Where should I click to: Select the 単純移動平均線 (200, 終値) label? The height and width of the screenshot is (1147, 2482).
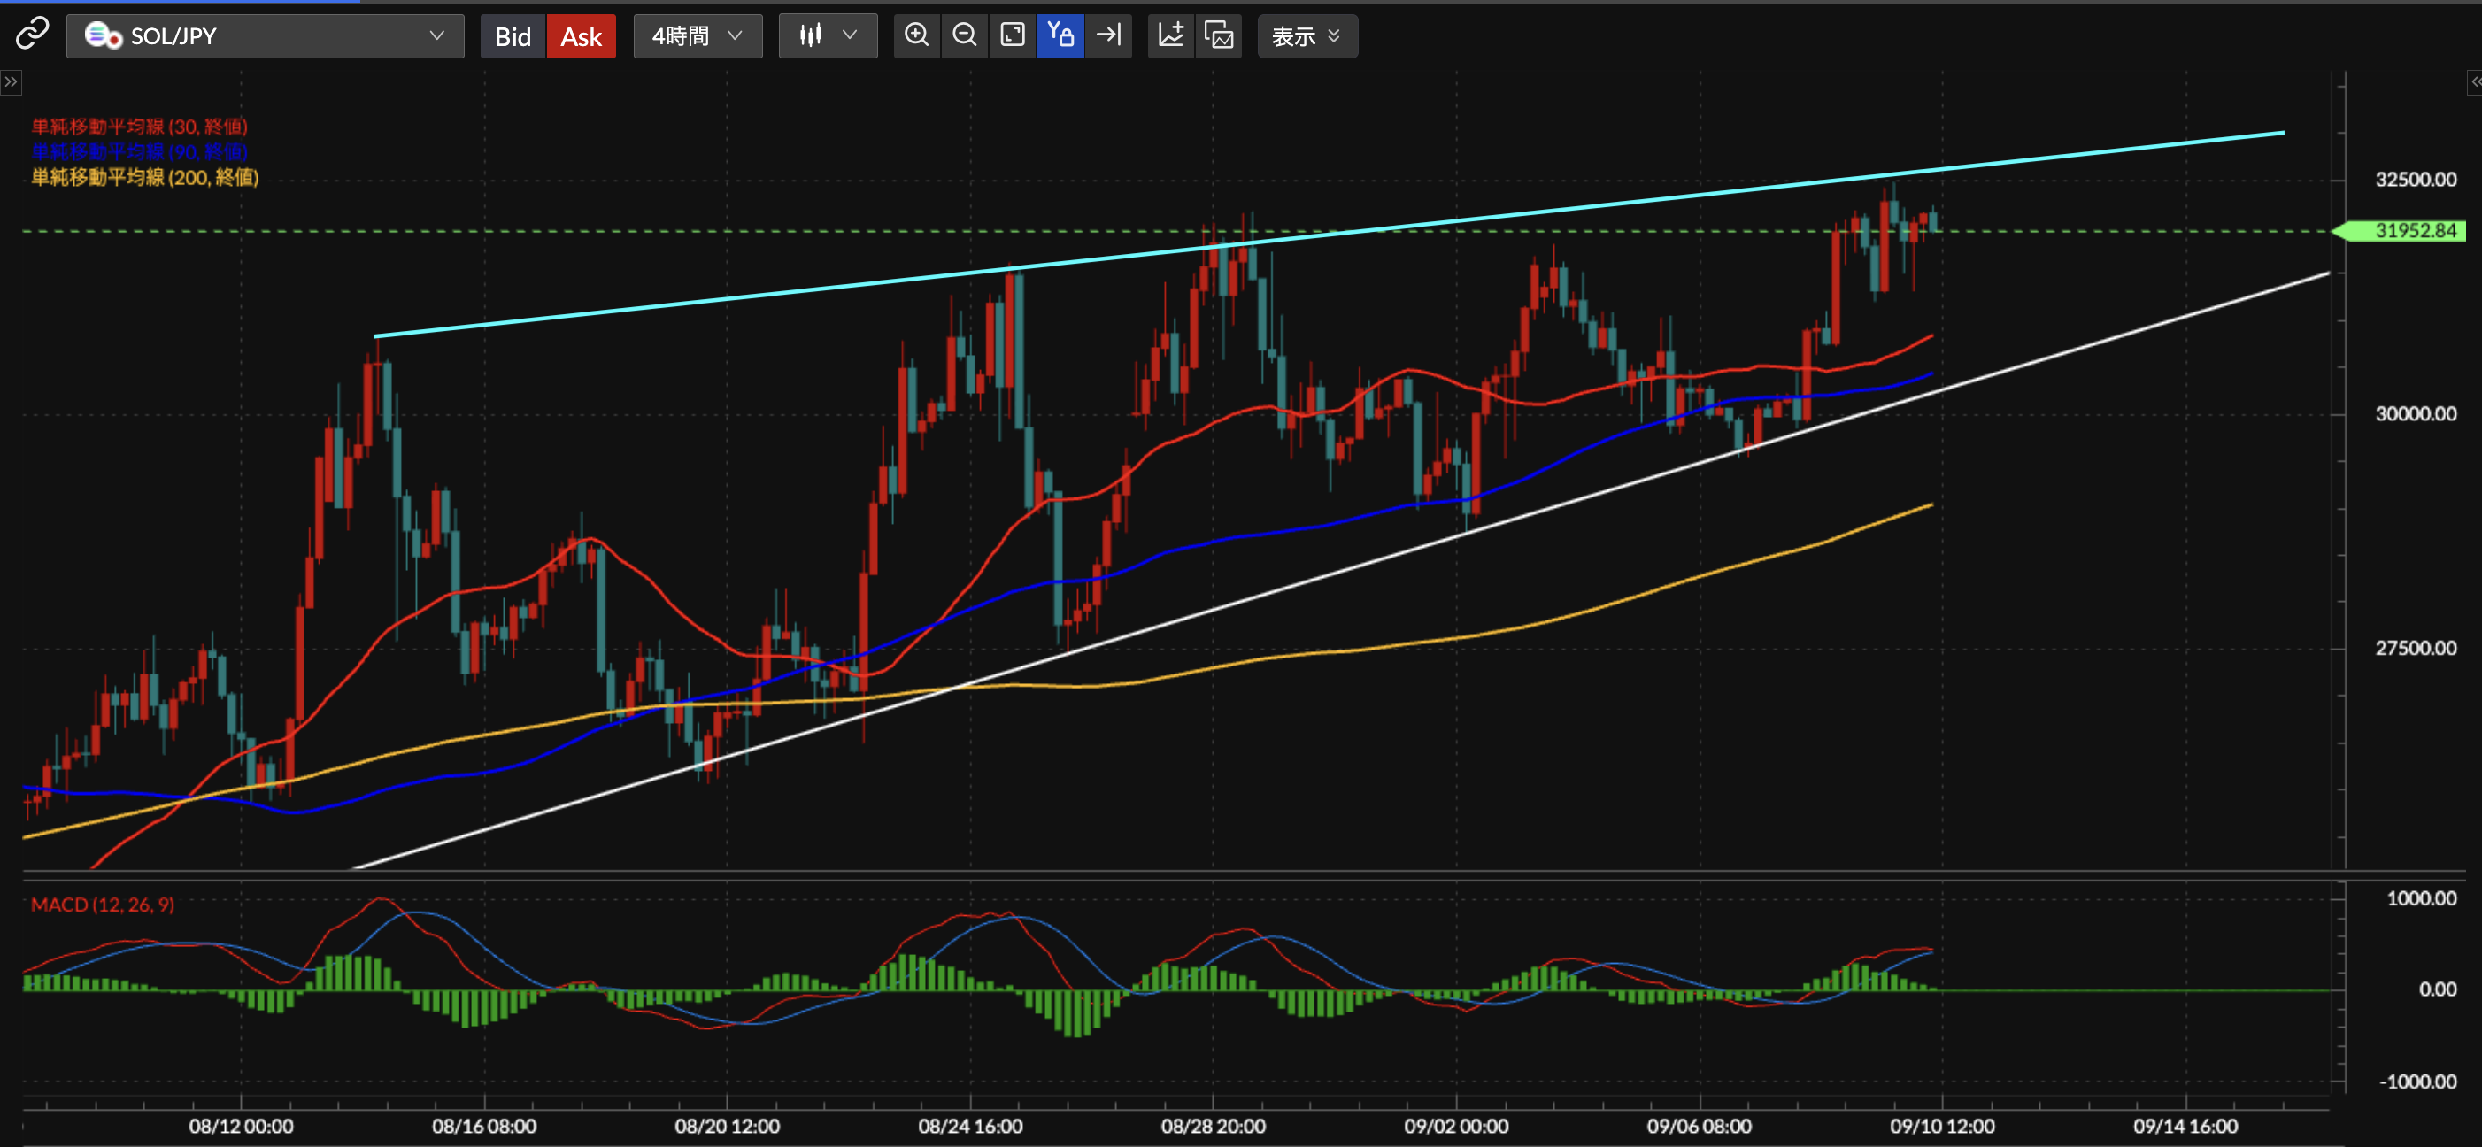(x=145, y=177)
